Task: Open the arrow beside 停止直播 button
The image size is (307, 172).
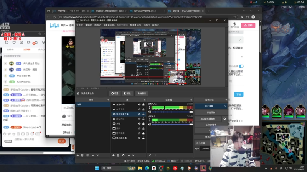Action: point(225,106)
